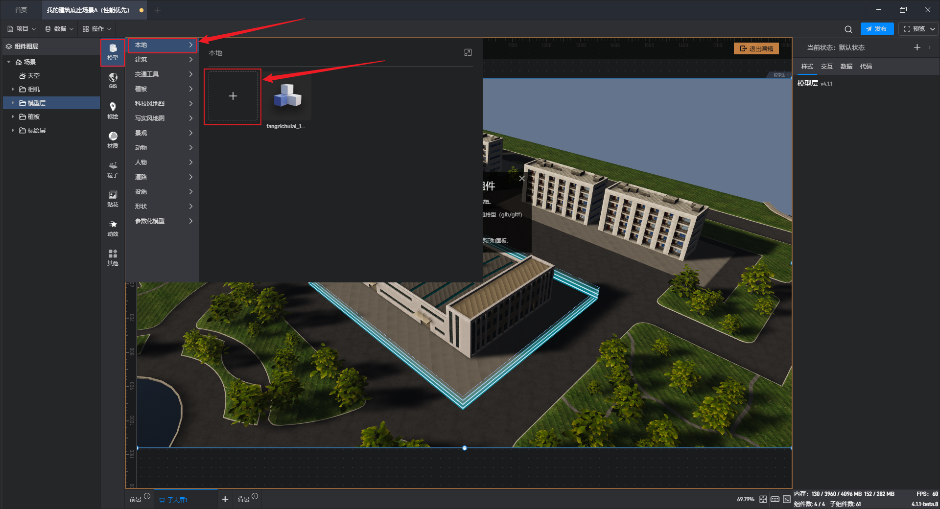Expand the 相机 folder arrow
940x509 pixels.
tap(13, 90)
